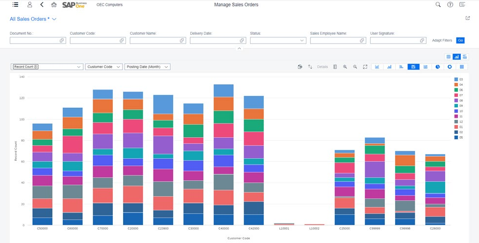The width and height of the screenshot is (479, 243).
Task: Enter full screen chart mode
Action: 365,67
